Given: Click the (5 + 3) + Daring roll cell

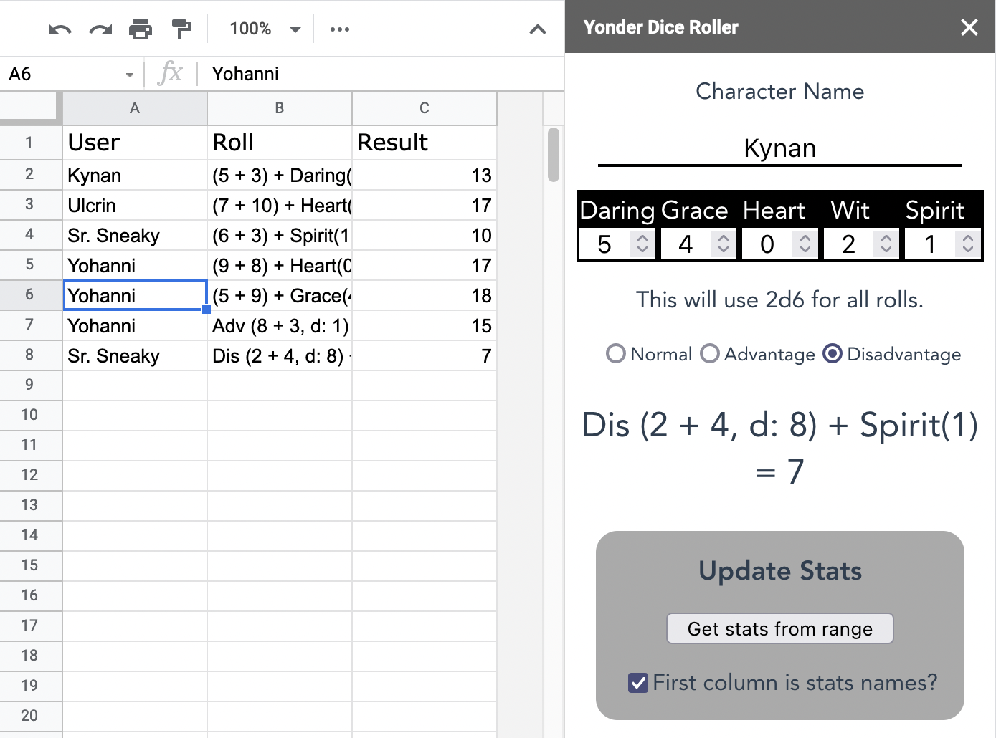Looking at the screenshot, I should 280,175.
